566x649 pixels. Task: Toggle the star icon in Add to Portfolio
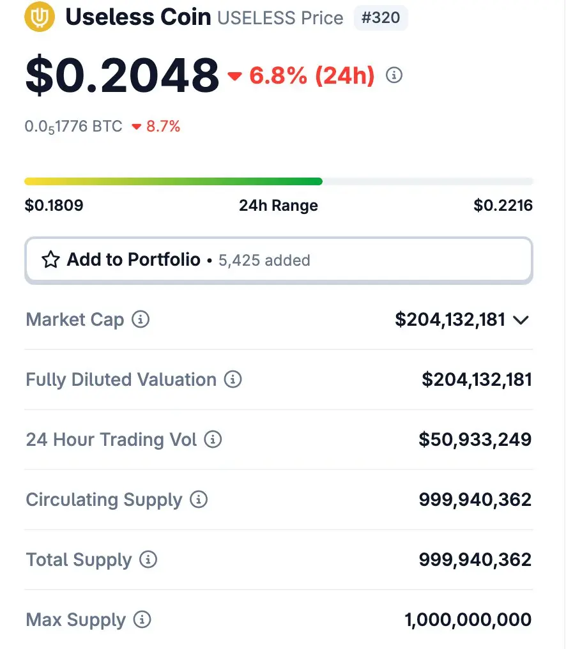[x=50, y=259]
